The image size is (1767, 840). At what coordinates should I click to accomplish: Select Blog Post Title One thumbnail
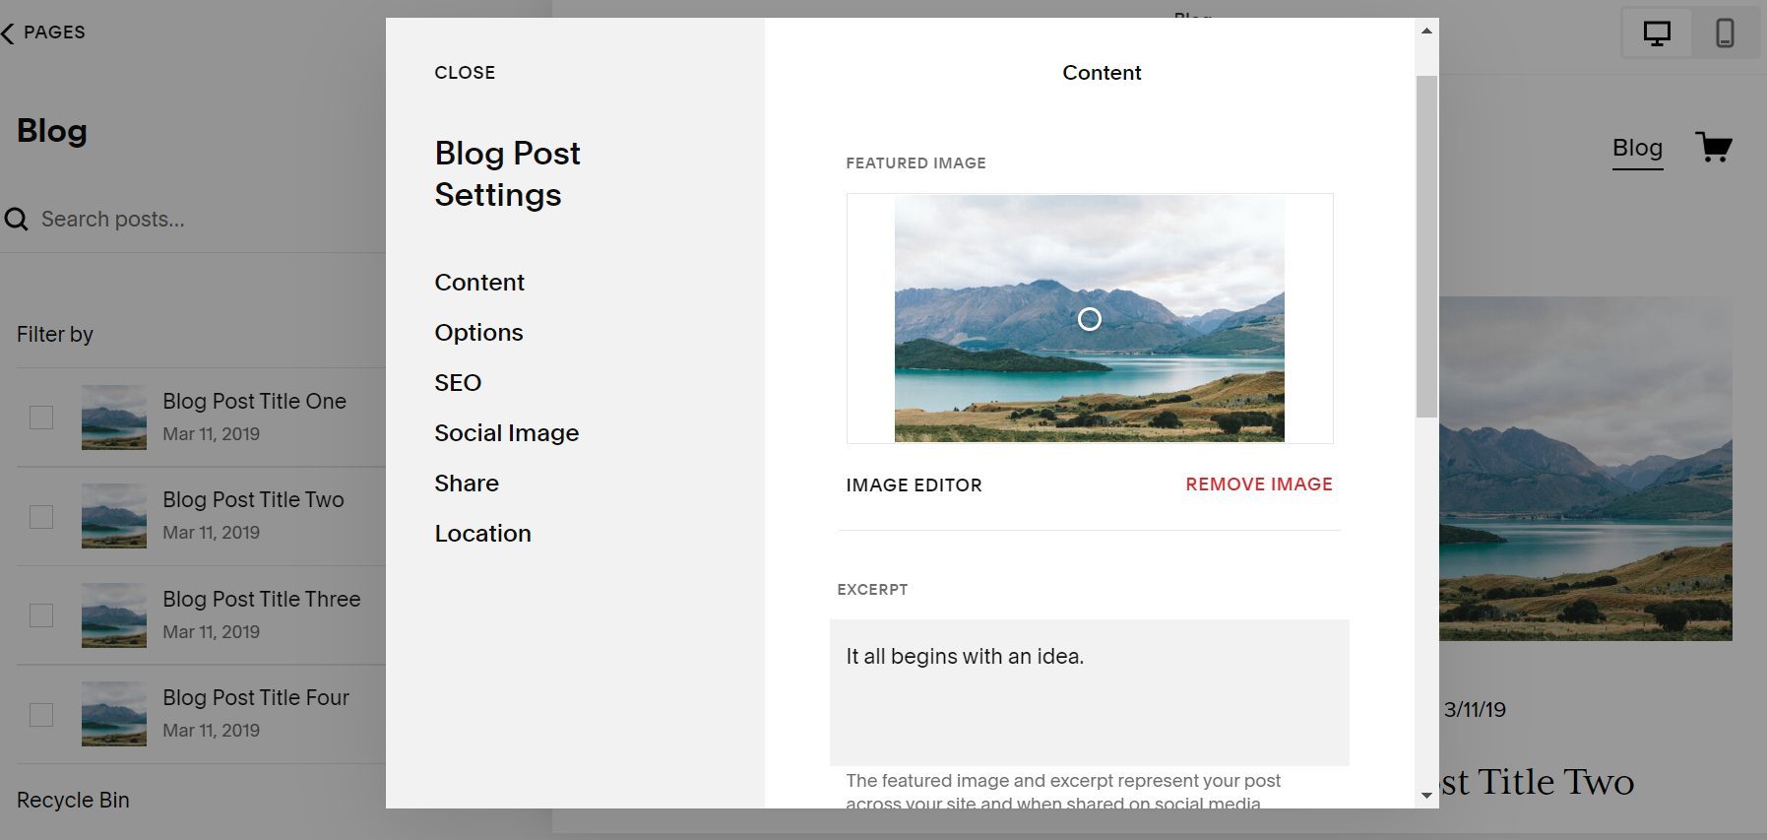pos(114,418)
